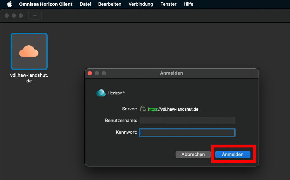The image size is (290, 180).
Task: Open the Fenster menu
Action: [168, 4]
